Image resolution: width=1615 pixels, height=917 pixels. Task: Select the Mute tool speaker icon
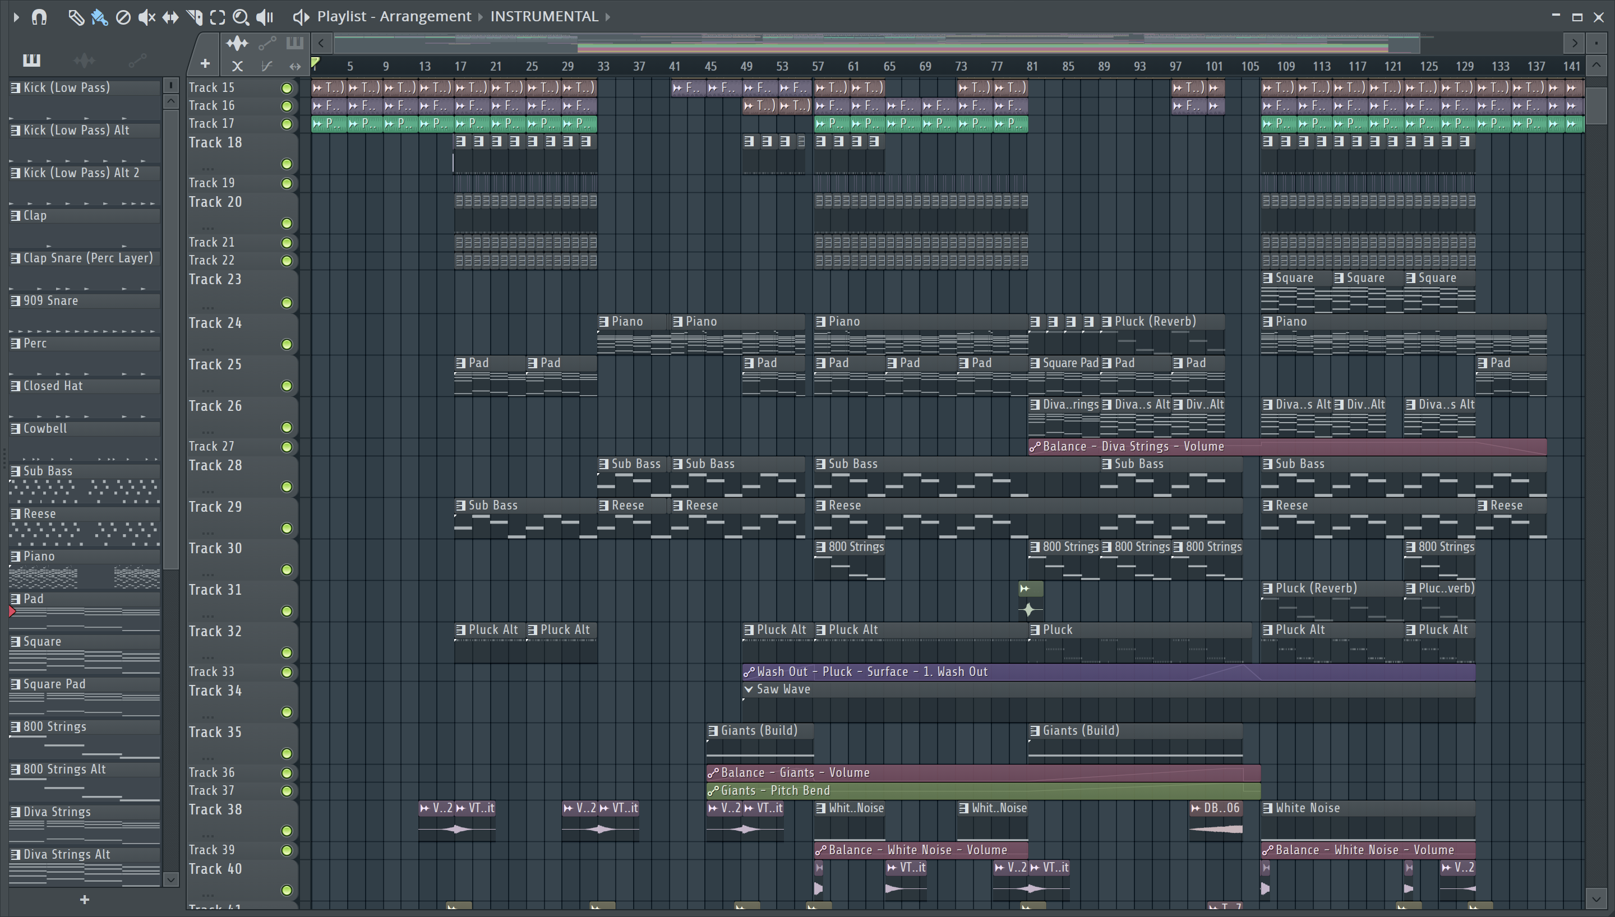coord(147,17)
